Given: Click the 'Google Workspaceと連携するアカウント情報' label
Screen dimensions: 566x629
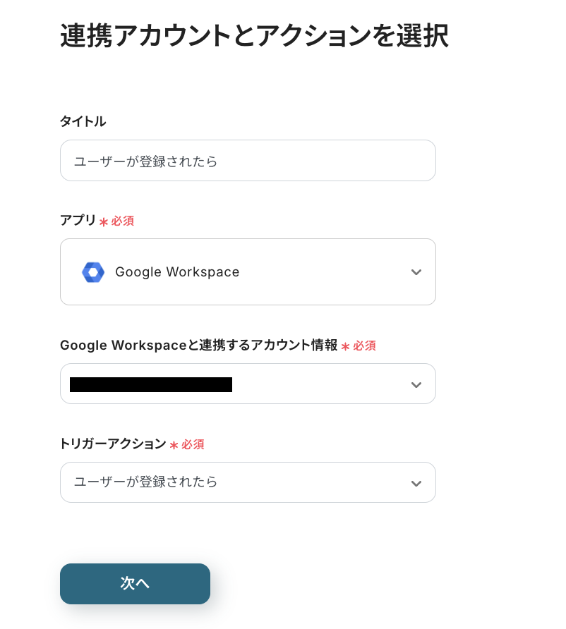Looking at the screenshot, I should pos(198,346).
